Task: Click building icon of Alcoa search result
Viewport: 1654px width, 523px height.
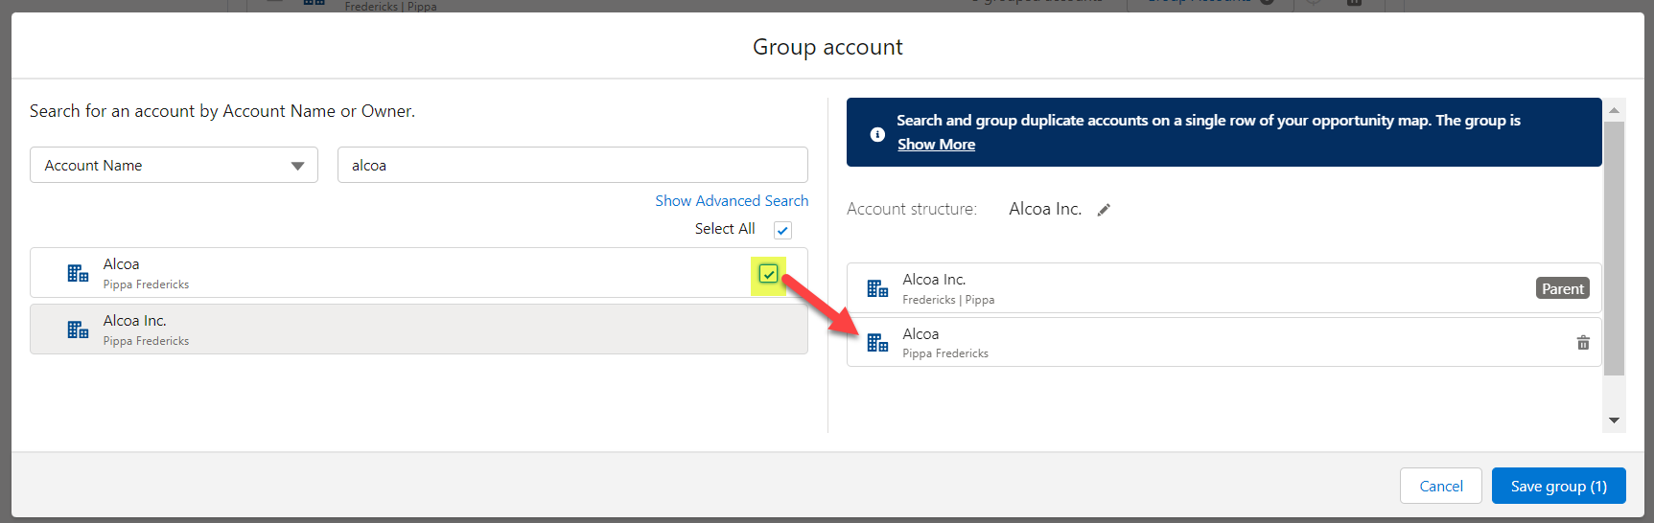Action: (78, 273)
